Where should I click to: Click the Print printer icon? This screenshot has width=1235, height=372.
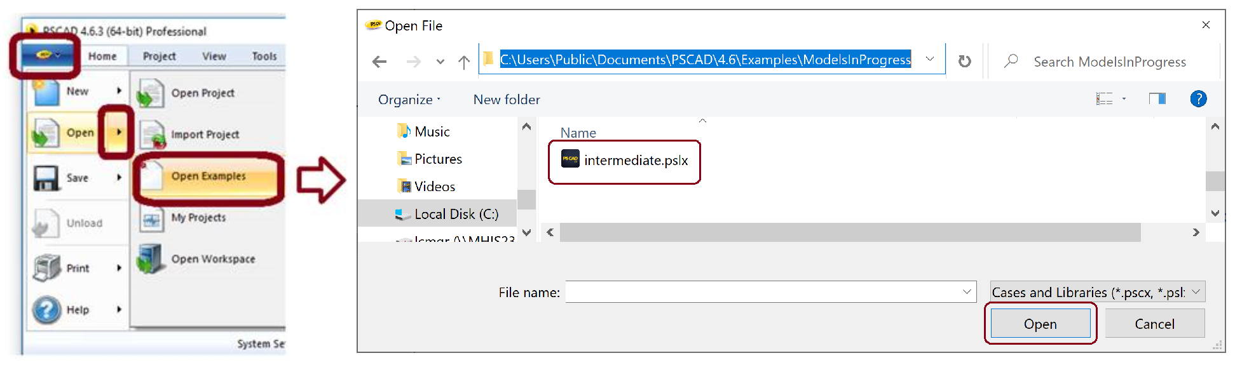[x=46, y=268]
